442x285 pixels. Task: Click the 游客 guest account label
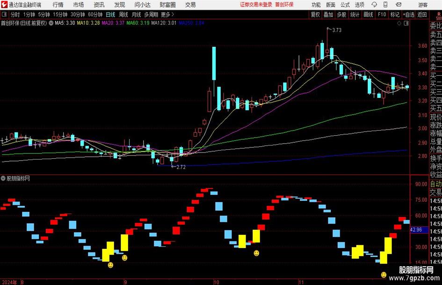tap(423, 5)
